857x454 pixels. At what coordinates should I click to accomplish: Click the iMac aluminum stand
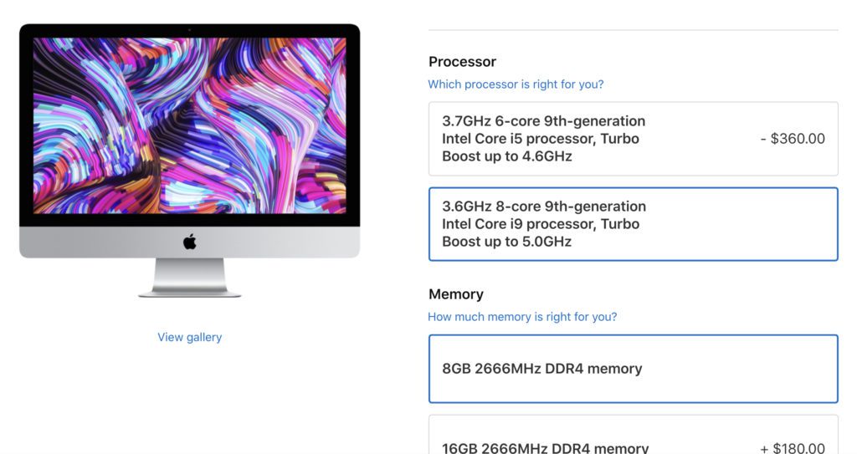(190, 278)
